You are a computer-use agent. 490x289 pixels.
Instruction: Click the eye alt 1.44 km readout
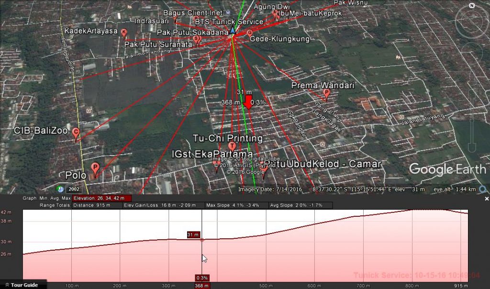455,189
